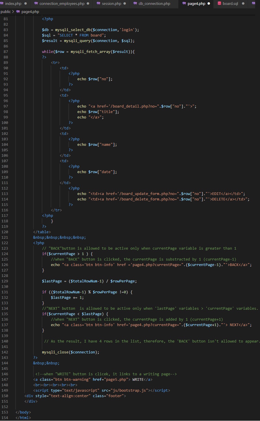
Task: Click echo $row["title"] line
Action: pos(98,112)
